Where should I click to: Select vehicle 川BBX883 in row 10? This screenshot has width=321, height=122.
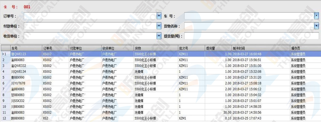coord(18,107)
